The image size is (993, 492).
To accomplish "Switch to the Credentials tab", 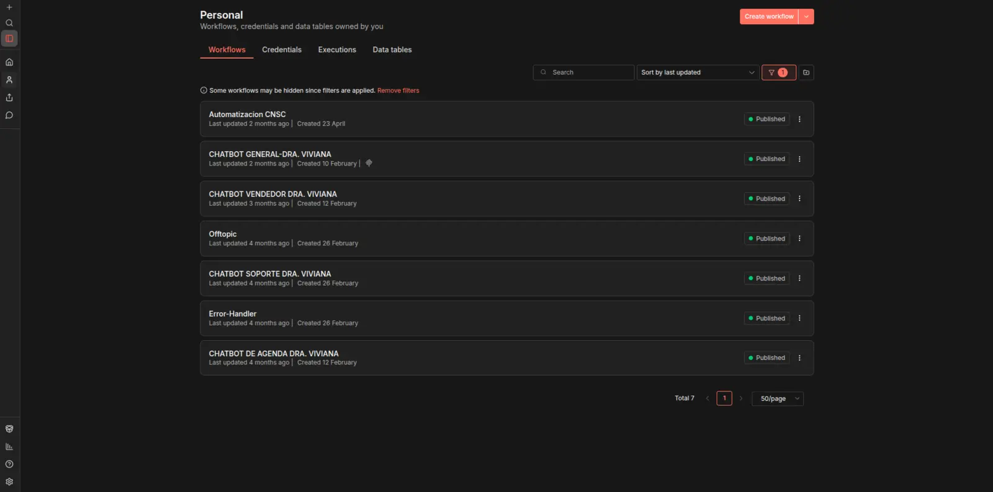I will pyautogui.click(x=282, y=50).
